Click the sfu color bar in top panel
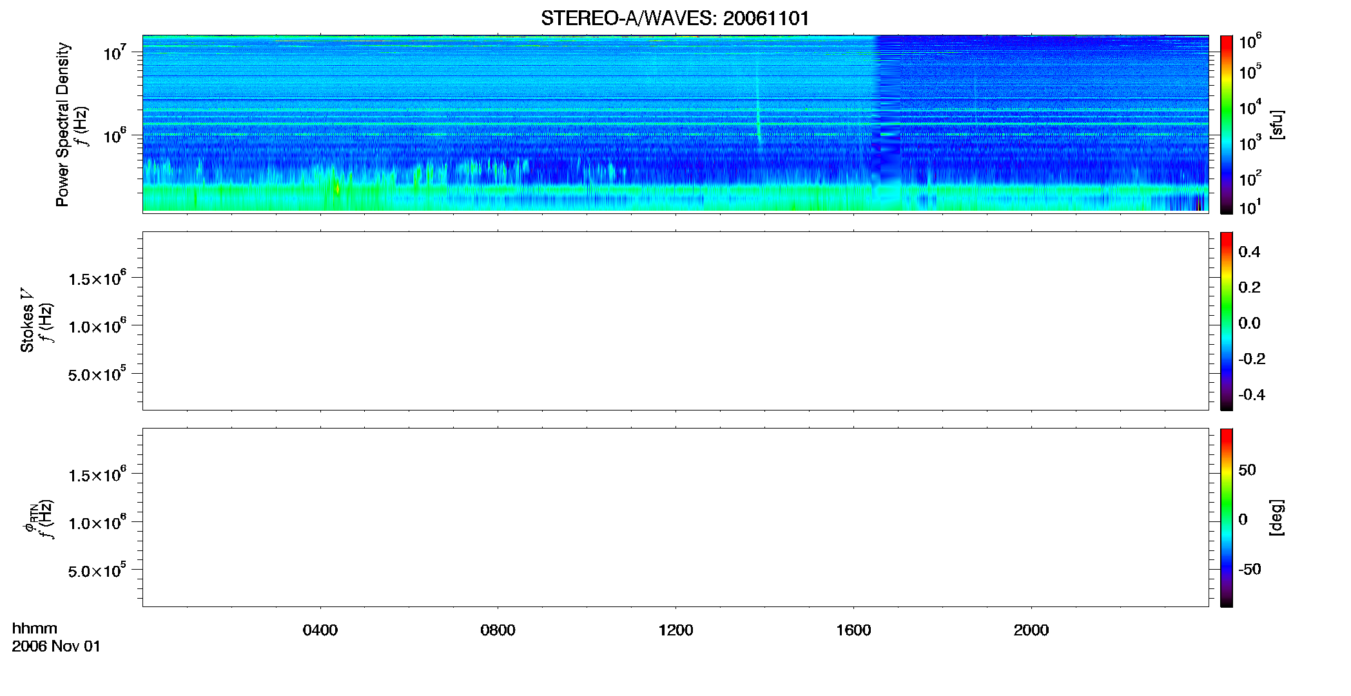1351x696 pixels. coord(1226,124)
